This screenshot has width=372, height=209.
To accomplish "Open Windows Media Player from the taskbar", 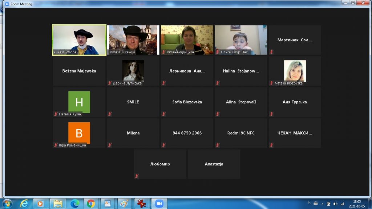I will 41,204.
